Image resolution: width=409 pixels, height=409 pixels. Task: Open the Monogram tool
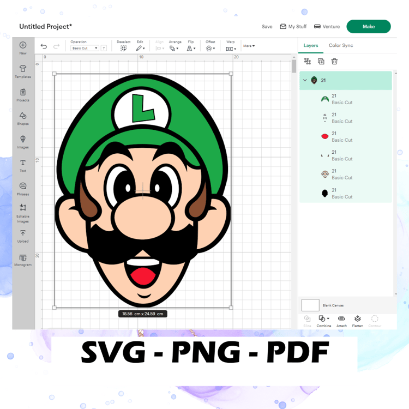point(23,260)
